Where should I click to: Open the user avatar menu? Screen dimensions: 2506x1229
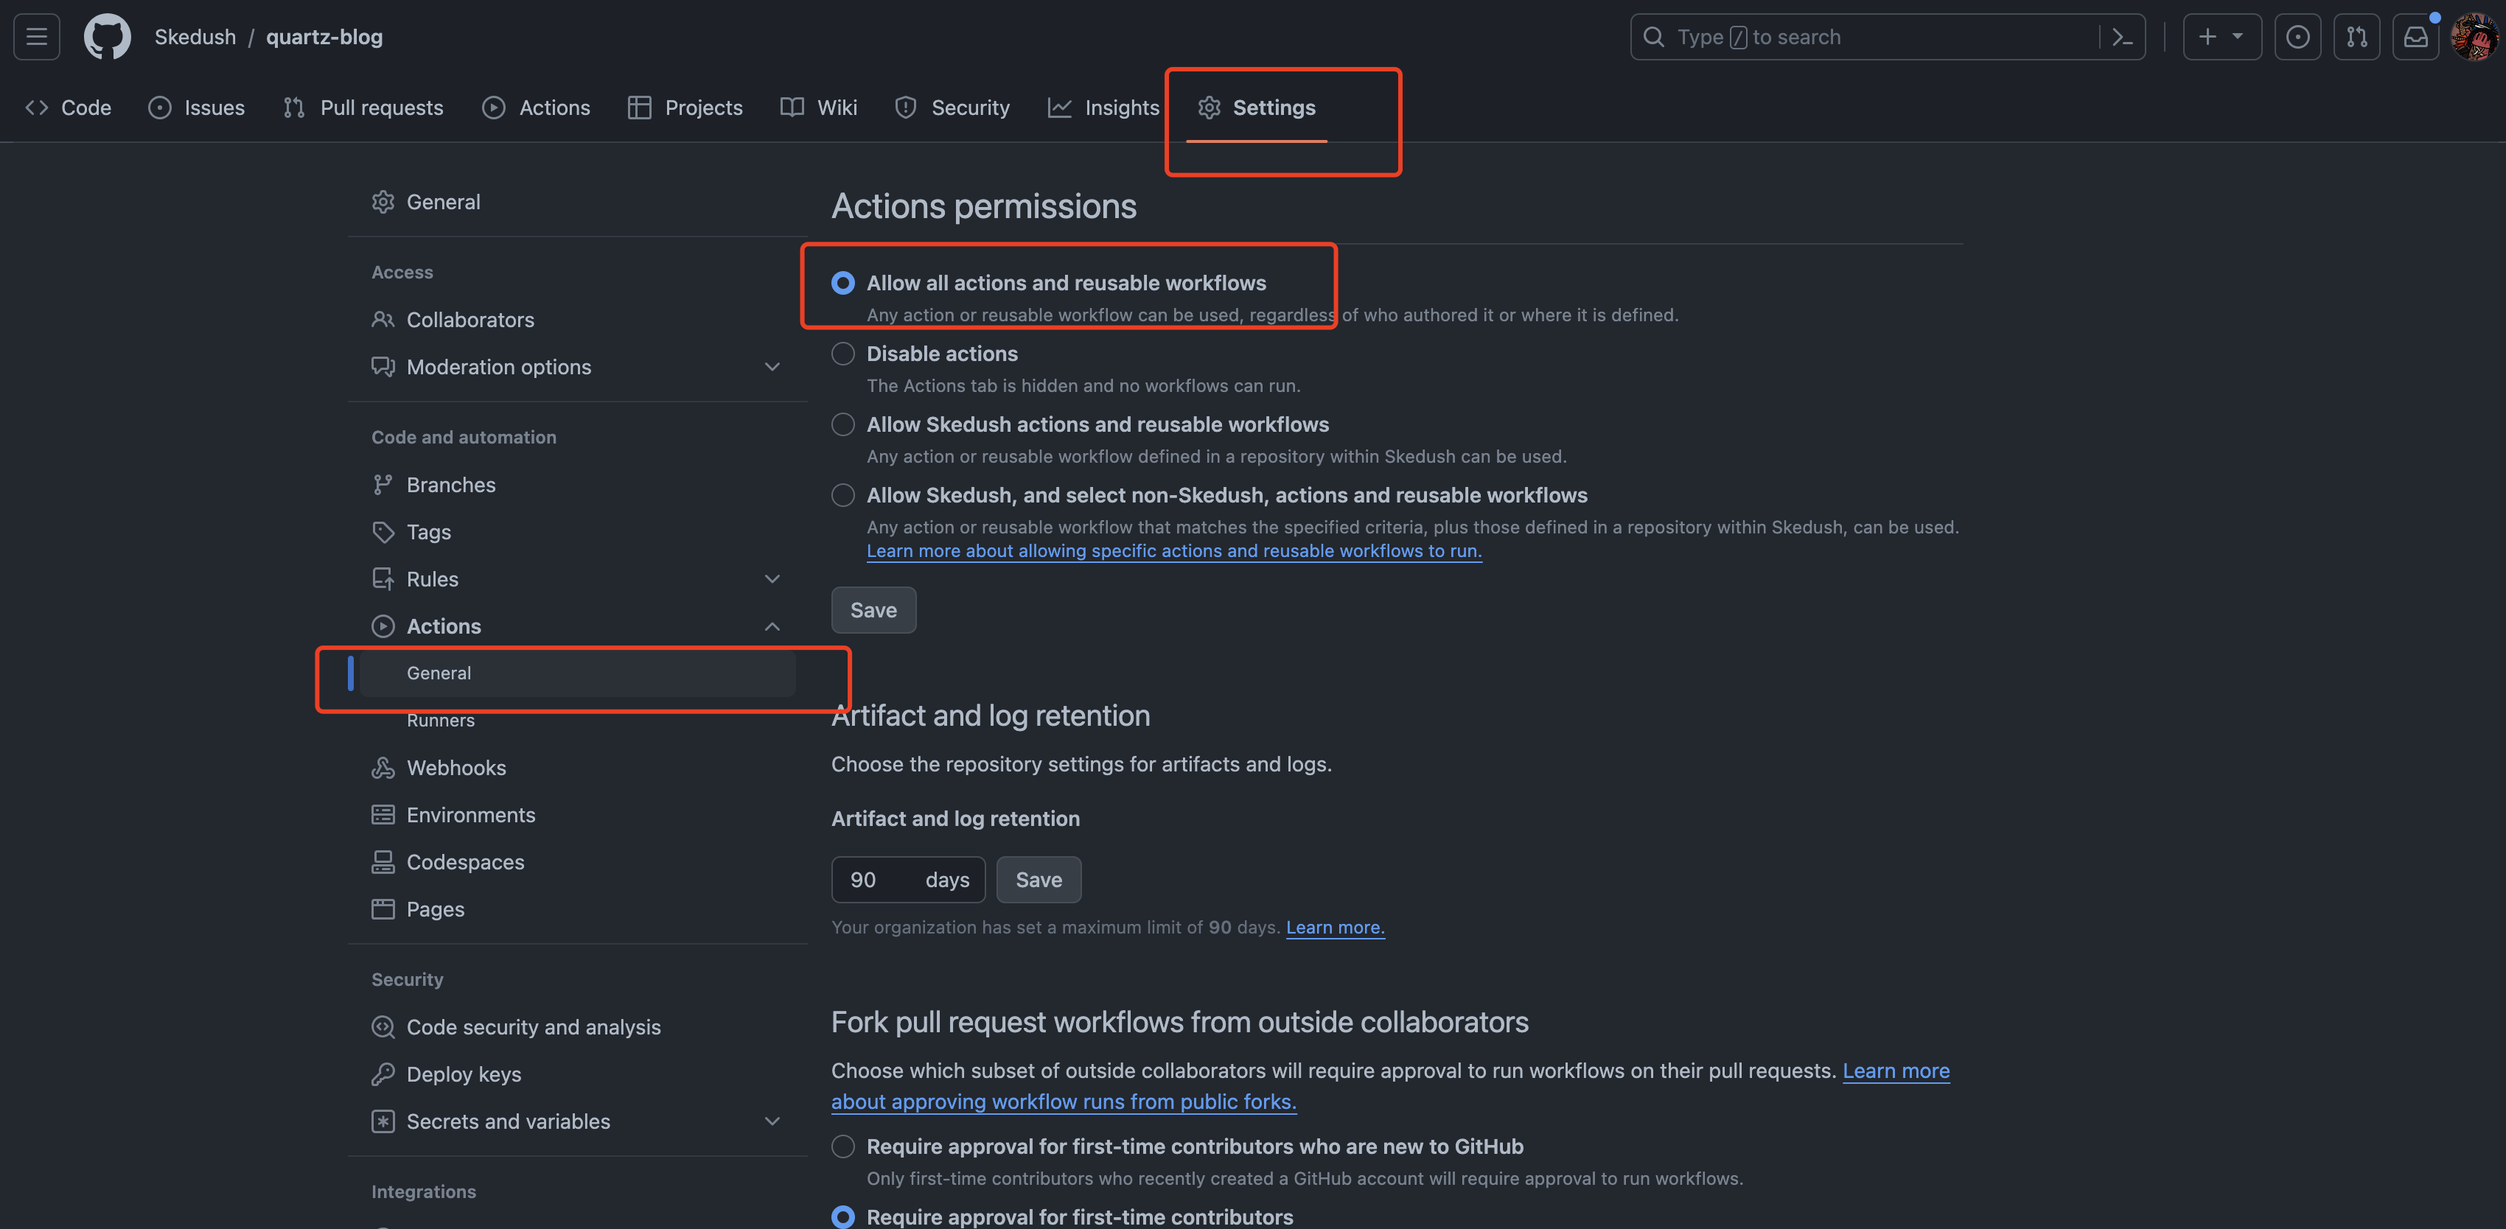click(x=2474, y=37)
